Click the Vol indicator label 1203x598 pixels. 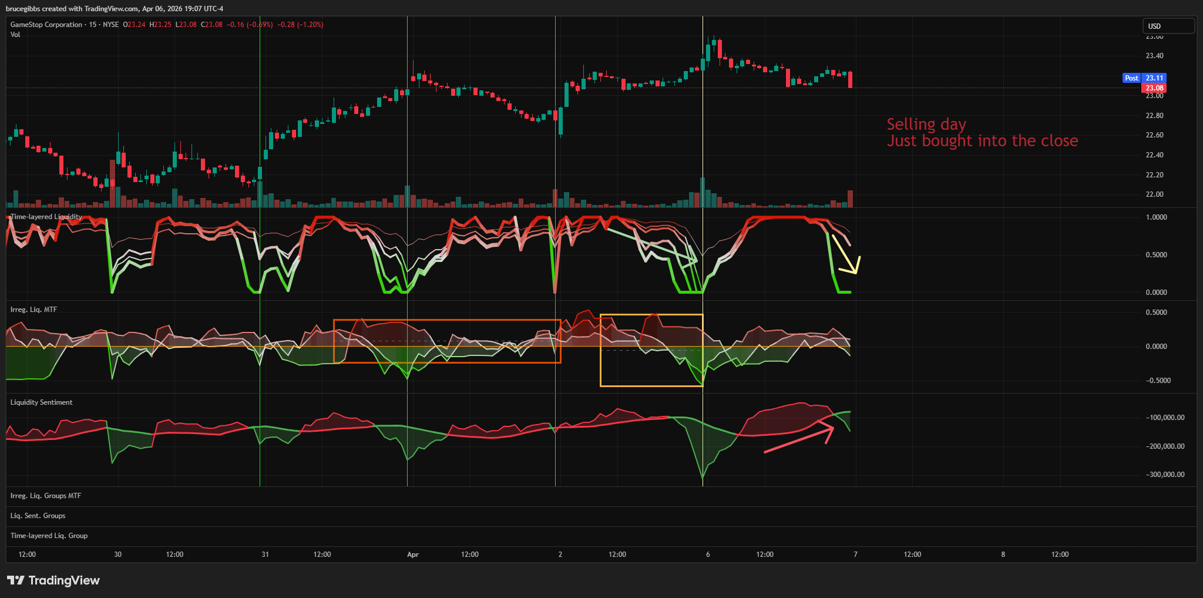[x=15, y=35]
